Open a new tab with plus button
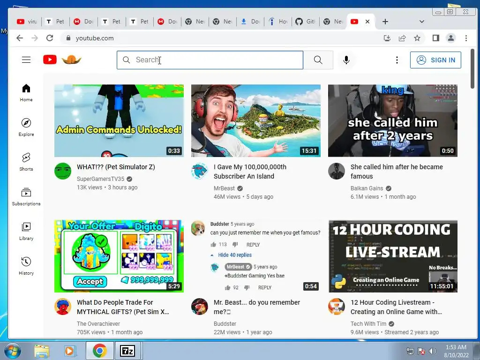Viewport: 480px width, 360px height. click(x=385, y=22)
